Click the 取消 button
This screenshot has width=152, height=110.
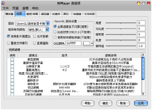pos(123,103)
